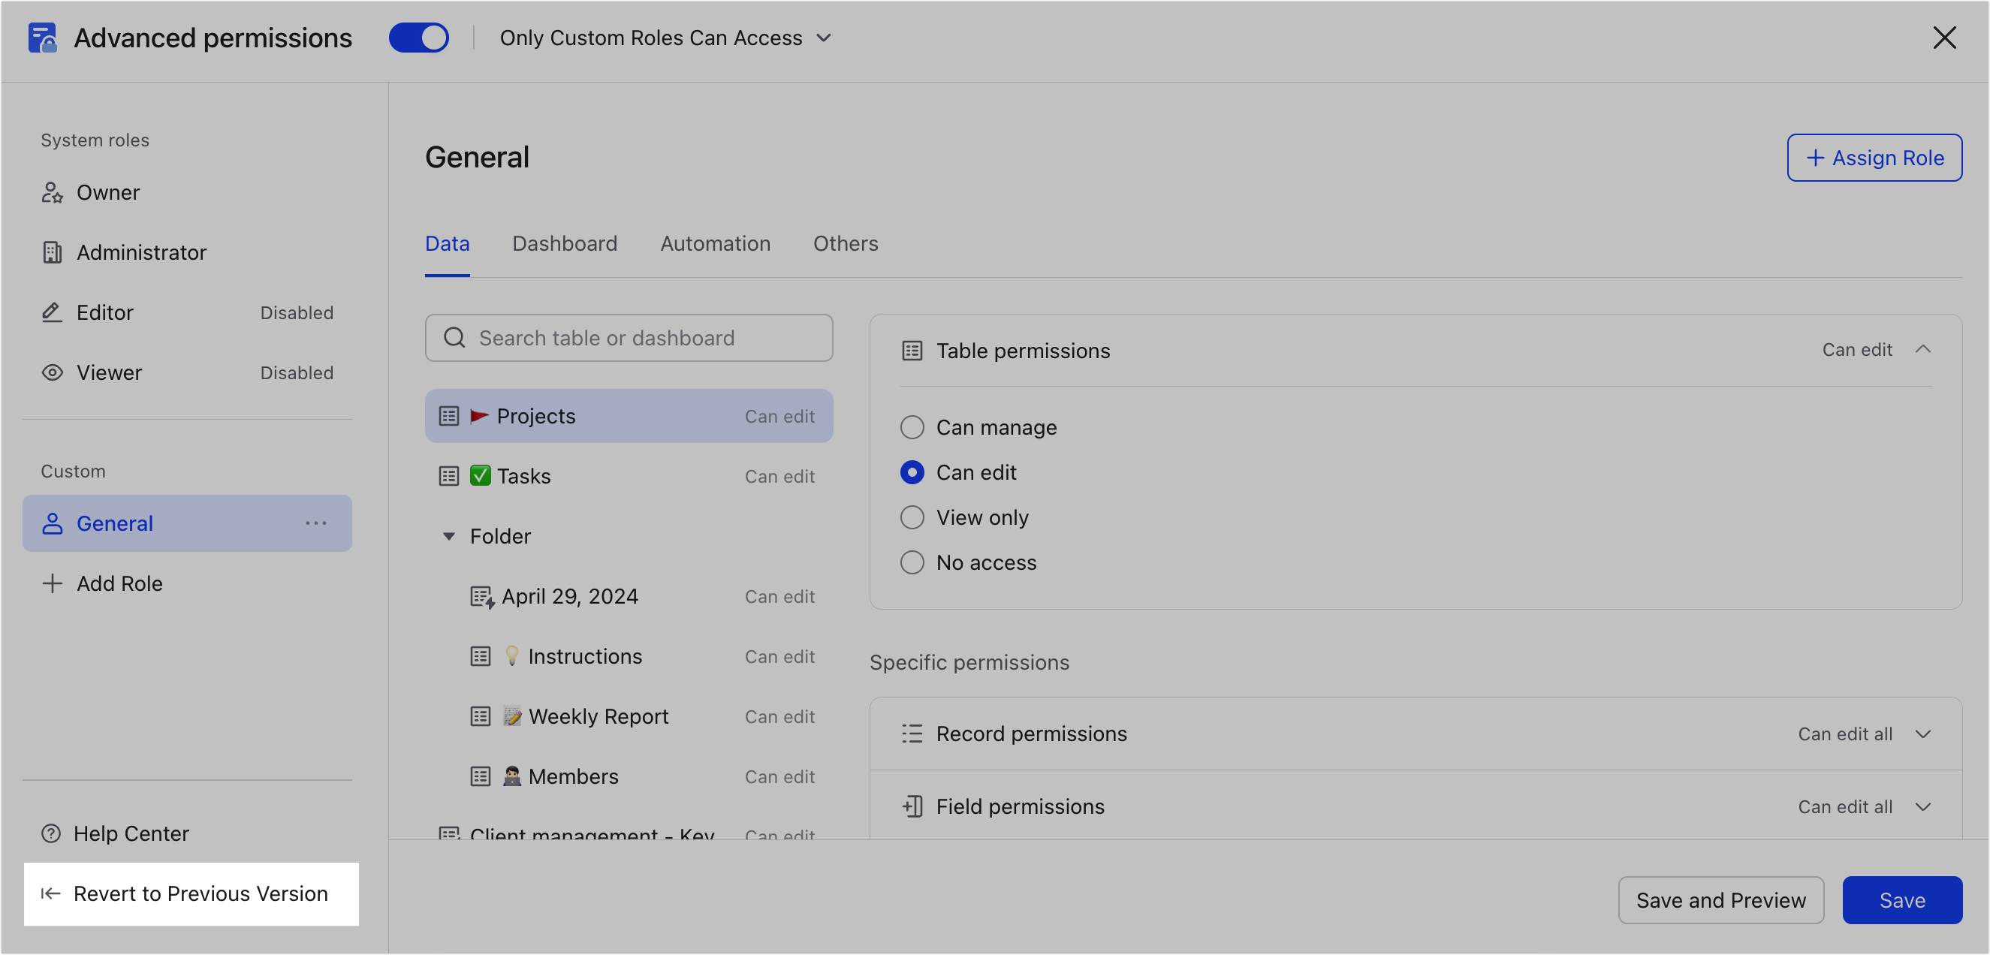
Task: Click the Advanced permissions app icon
Action: 43,38
